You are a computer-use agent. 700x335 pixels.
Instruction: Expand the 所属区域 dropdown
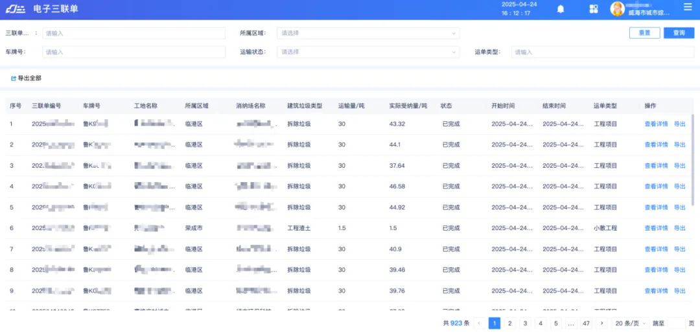tap(367, 33)
